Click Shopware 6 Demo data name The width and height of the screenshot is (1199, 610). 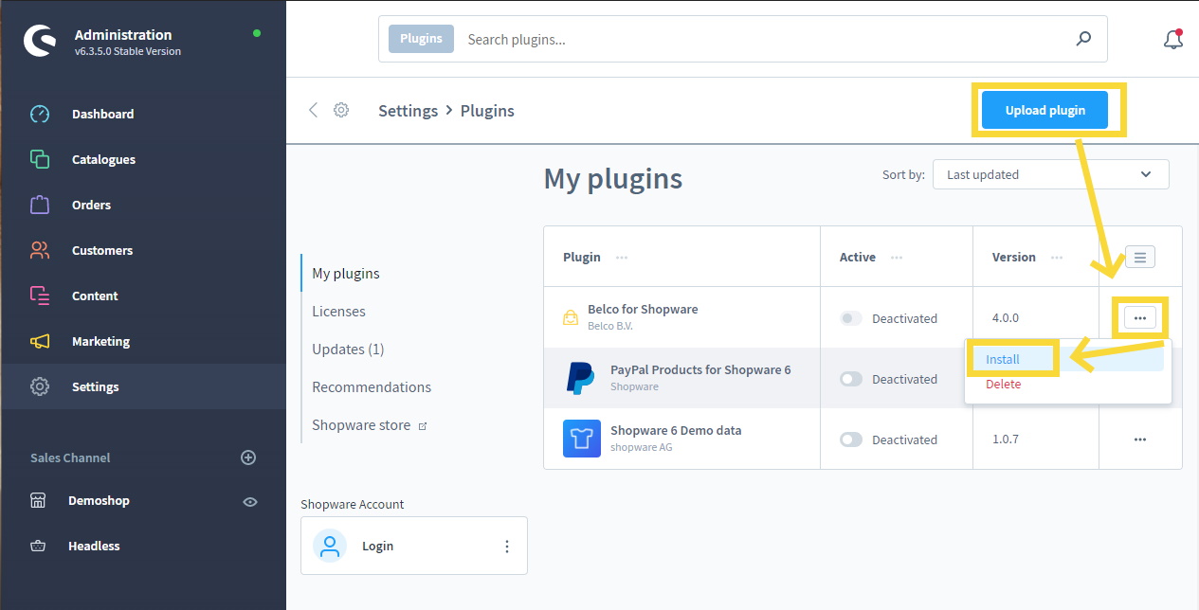[676, 431]
